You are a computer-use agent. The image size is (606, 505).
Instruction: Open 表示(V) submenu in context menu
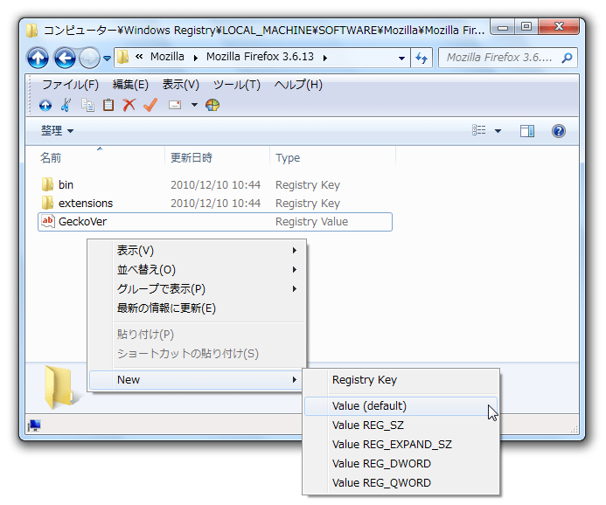197,251
